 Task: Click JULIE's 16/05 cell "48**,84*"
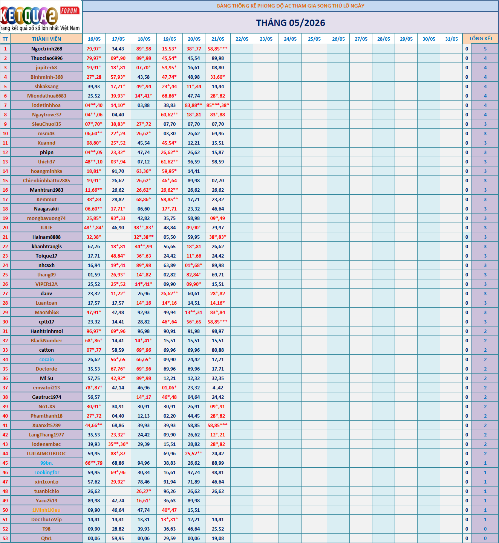tap(94, 227)
